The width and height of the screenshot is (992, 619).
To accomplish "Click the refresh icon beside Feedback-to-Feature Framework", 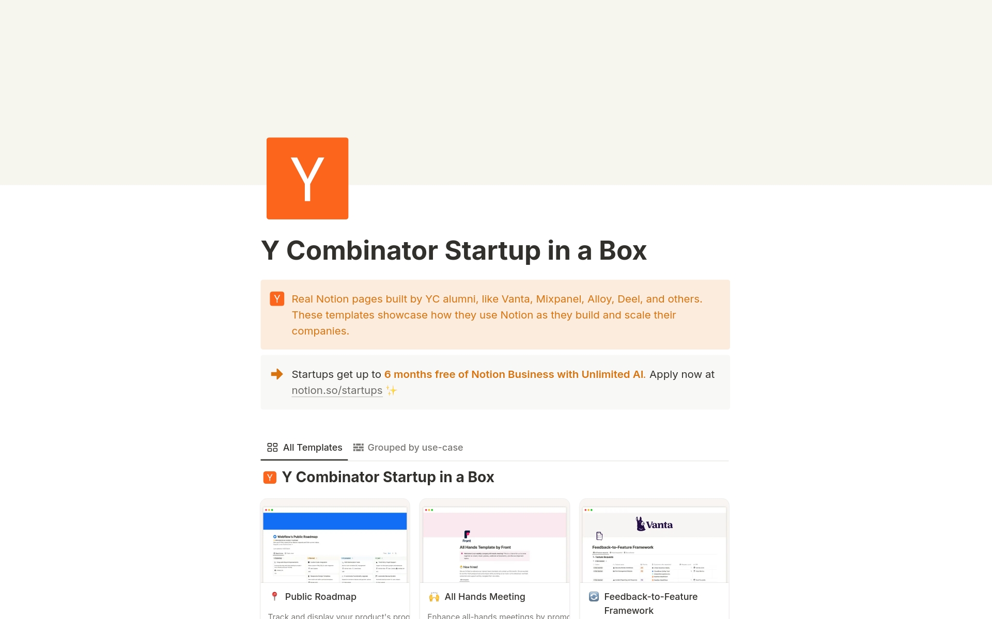I will pyautogui.click(x=594, y=597).
